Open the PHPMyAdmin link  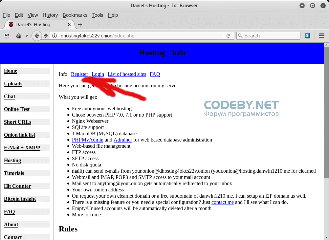coord(87,140)
